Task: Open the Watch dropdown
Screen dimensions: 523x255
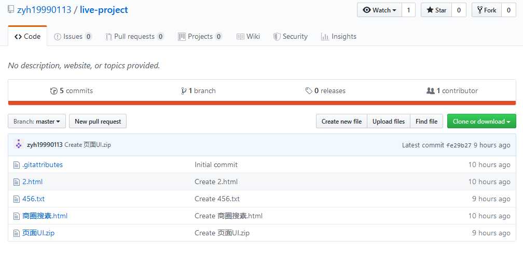Action: coord(380,10)
